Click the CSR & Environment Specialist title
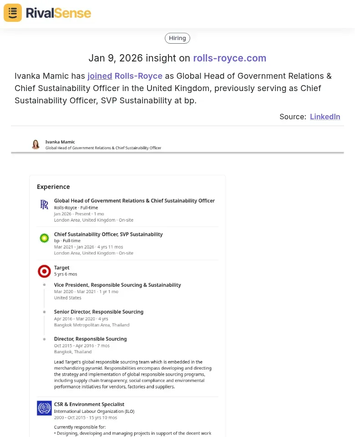The image size is (355, 437). pyautogui.click(x=89, y=404)
